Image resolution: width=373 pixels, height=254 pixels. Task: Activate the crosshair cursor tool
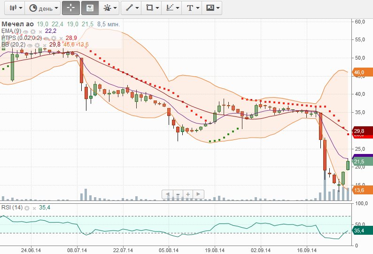coord(70,8)
